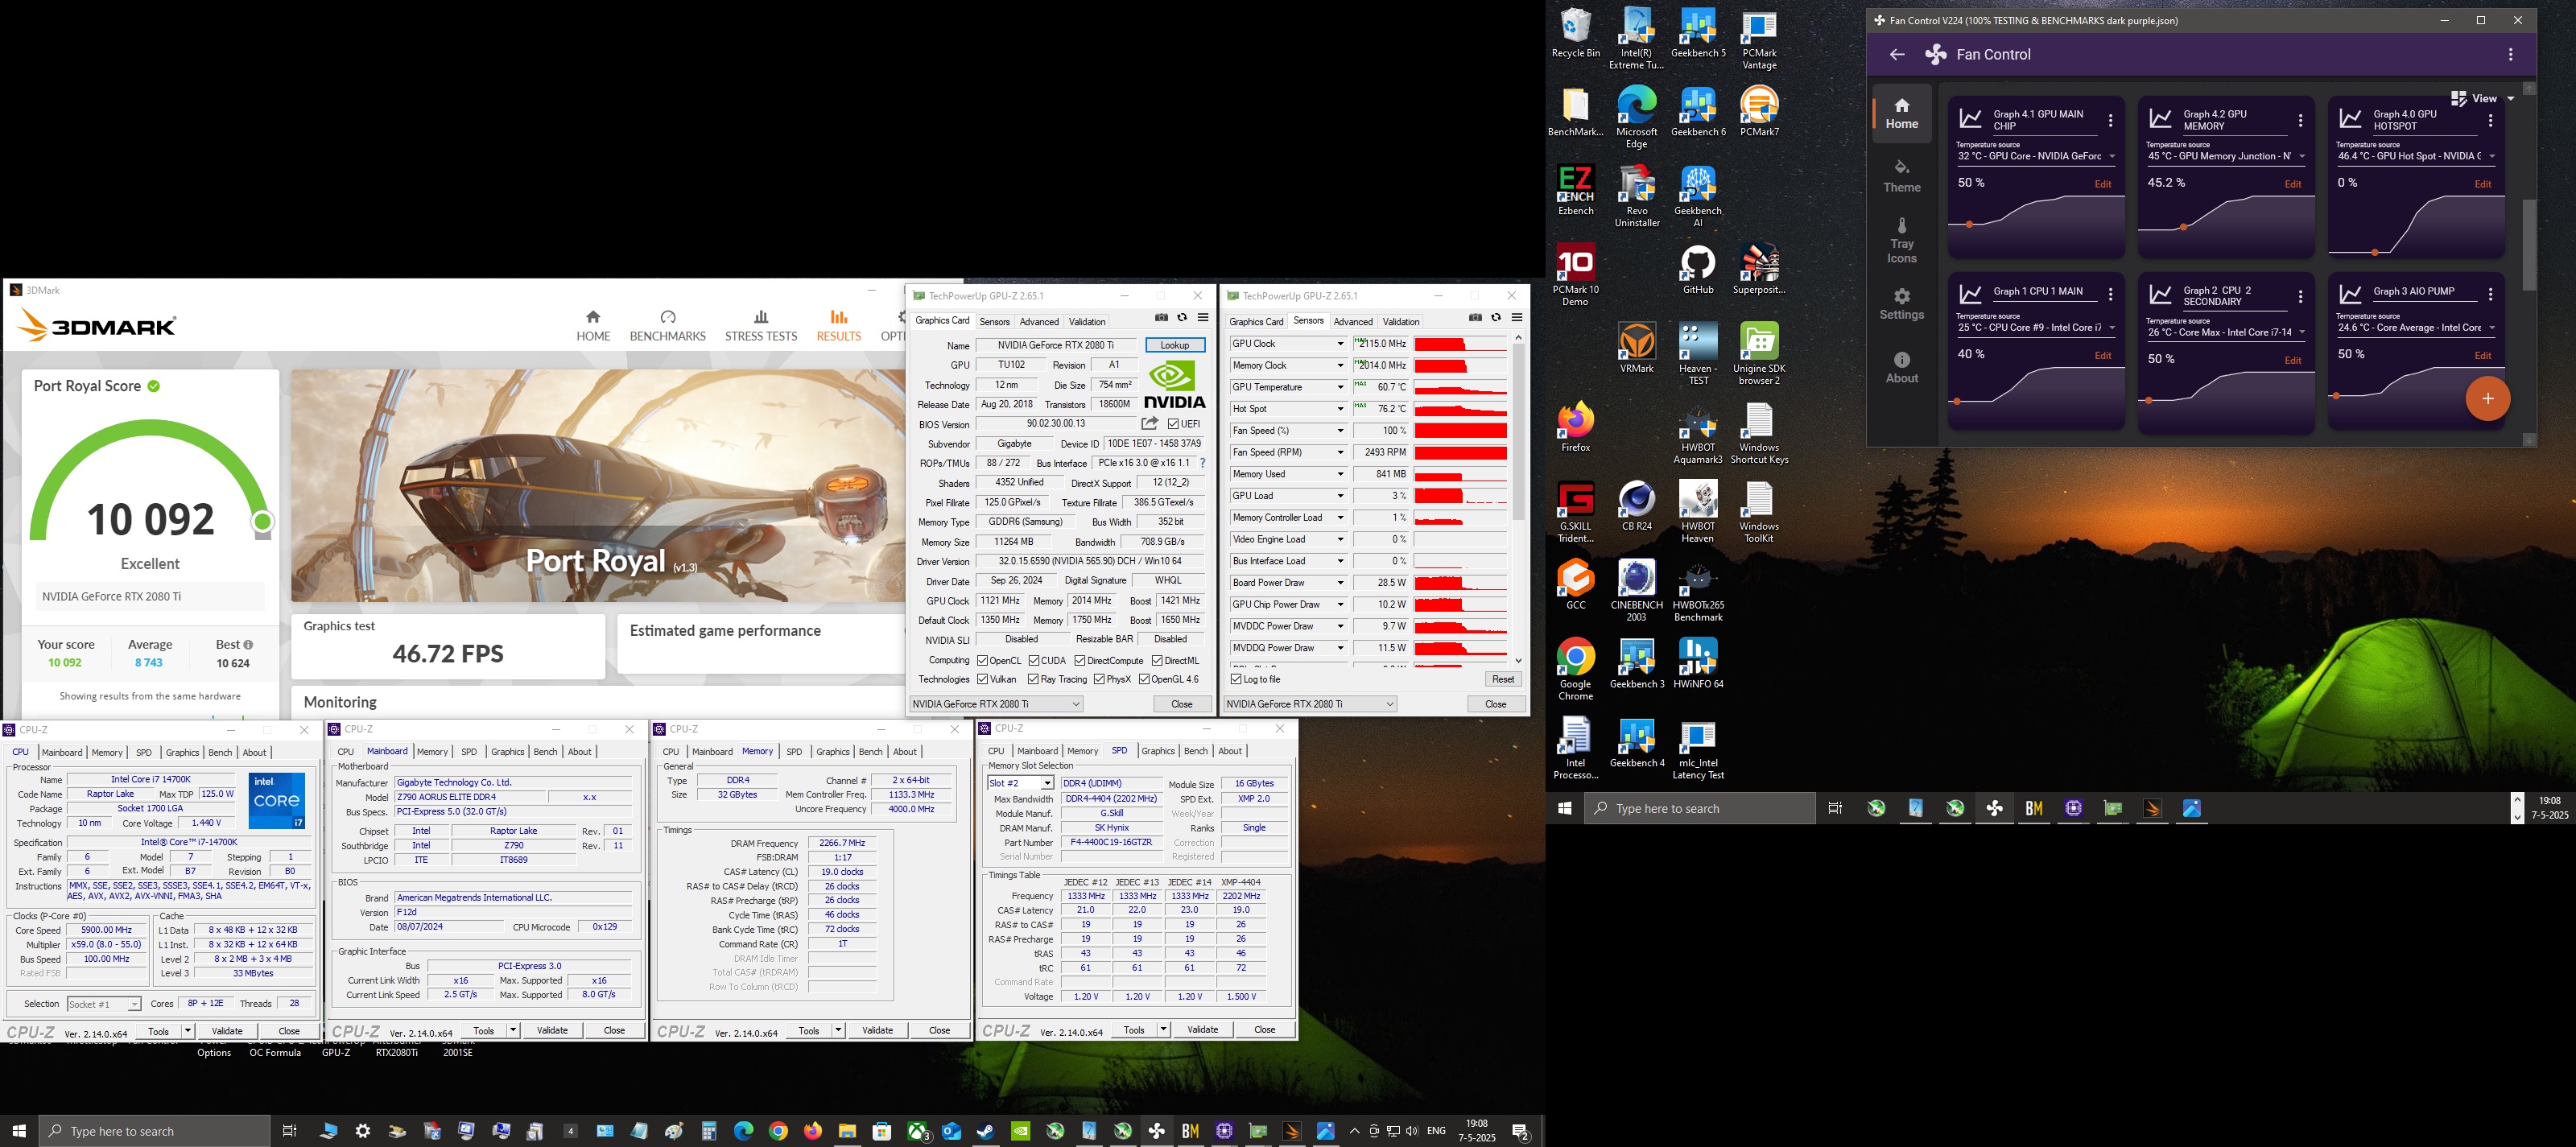Click Windows Start button on lower taskbar

[x=19, y=1131]
